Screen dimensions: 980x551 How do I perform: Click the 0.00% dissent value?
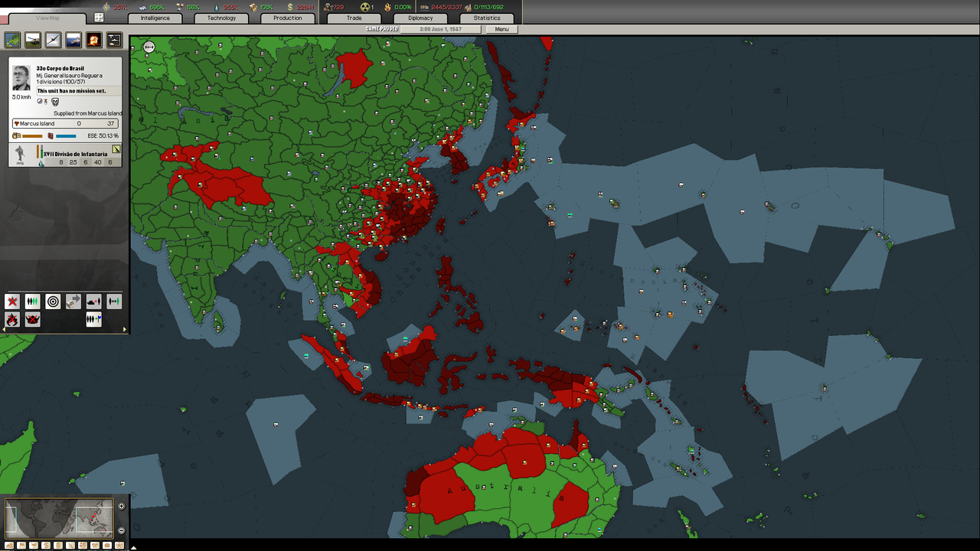click(x=403, y=7)
